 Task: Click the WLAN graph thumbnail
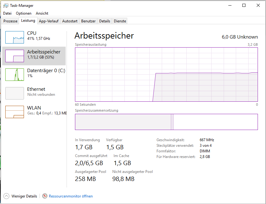tap(15, 112)
